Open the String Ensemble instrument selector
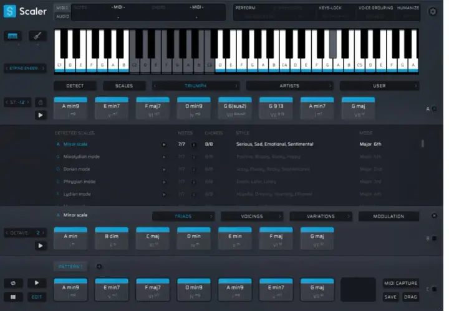 (25, 68)
